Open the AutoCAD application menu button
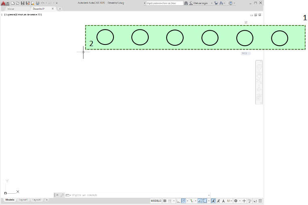The height and width of the screenshot is (205, 308). (x=4, y=3)
